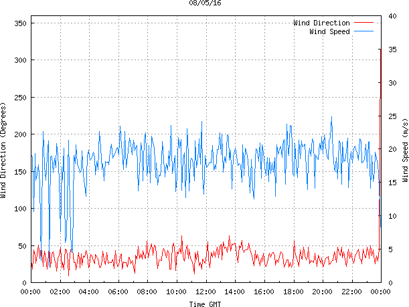Click the 22:00 time label

click(x=352, y=292)
